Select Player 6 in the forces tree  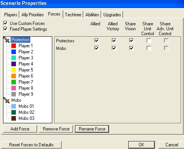click(x=26, y=76)
